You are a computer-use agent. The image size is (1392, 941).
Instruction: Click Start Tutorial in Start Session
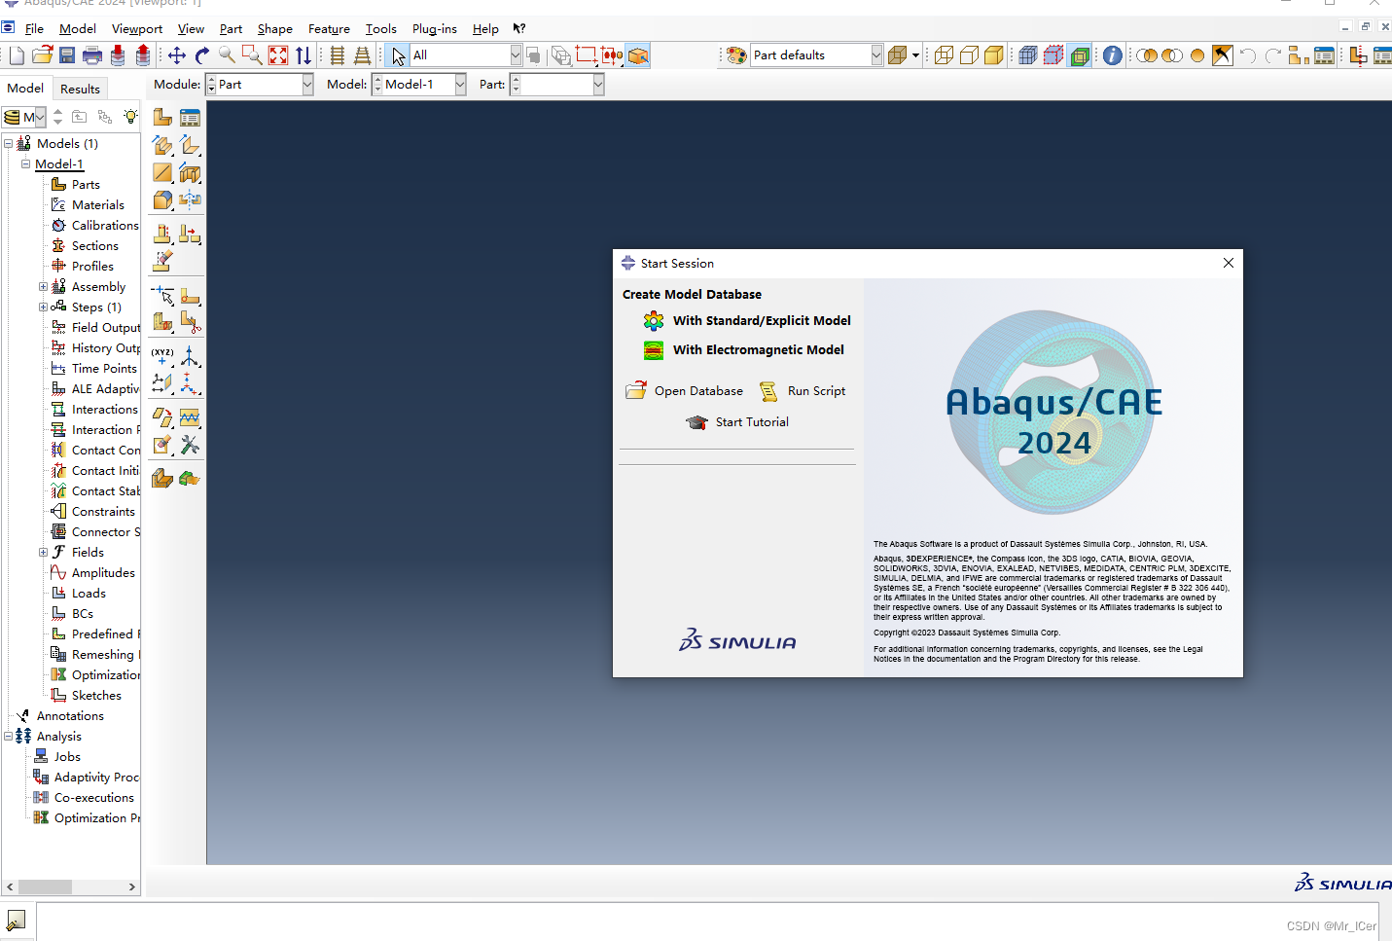[737, 421]
